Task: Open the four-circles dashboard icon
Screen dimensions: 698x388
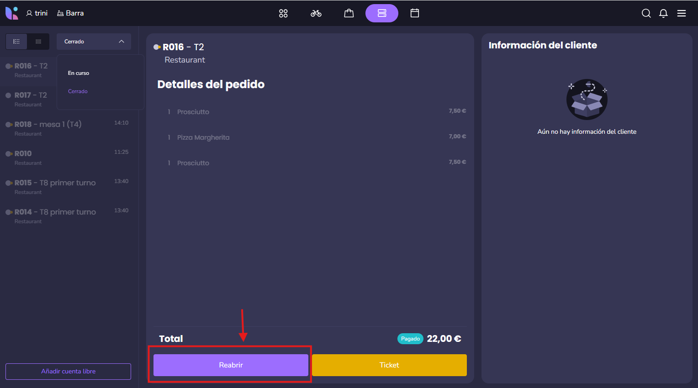Action: coord(283,13)
